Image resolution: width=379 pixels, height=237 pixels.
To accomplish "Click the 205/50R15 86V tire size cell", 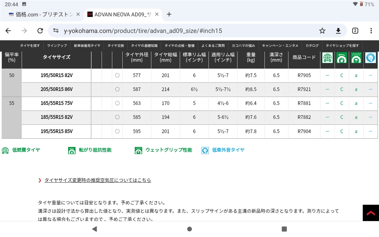I will click(57, 89).
